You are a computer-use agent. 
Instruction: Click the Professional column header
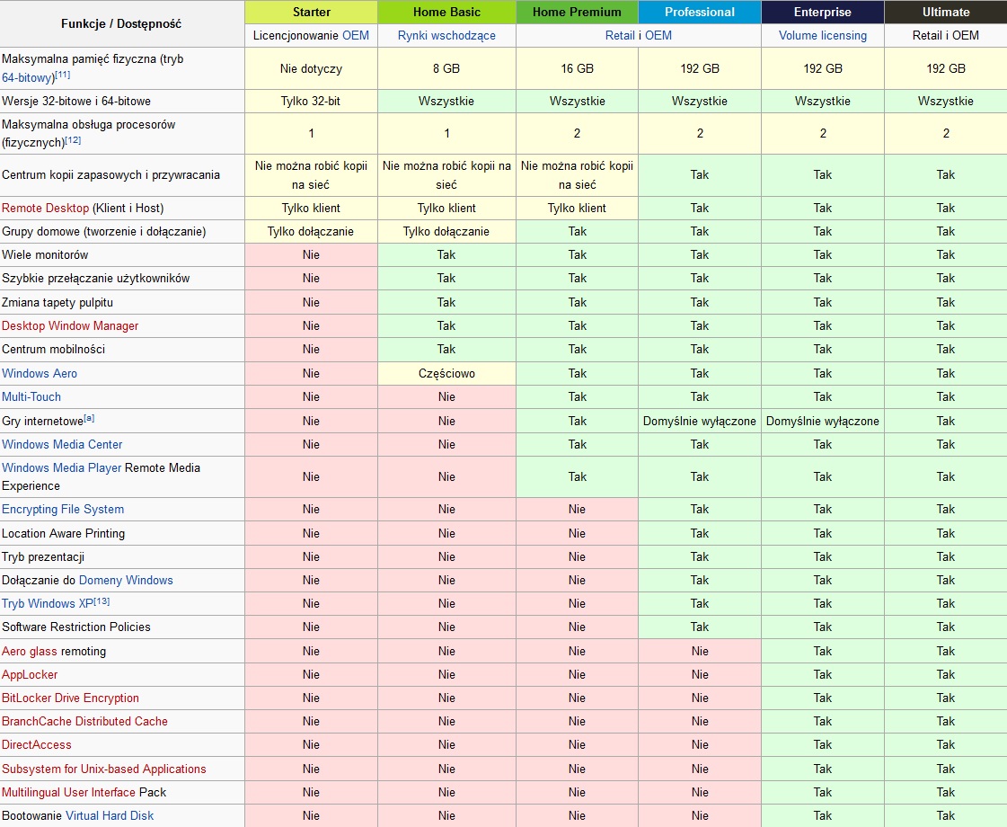pos(700,12)
